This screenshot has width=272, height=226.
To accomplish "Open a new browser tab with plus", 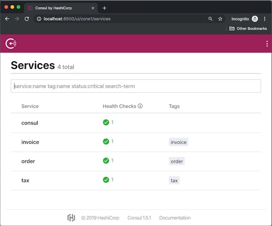I will click(x=104, y=8).
